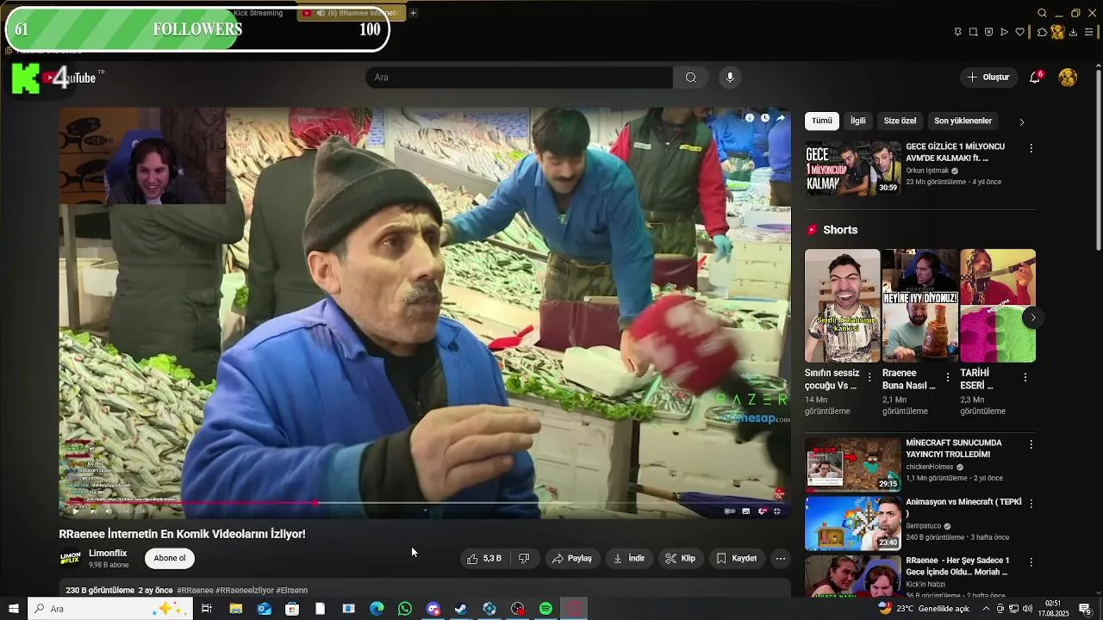Image resolution: width=1103 pixels, height=620 pixels.
Task: Show next Shorts with arrow button
Action: [1032, 318]
